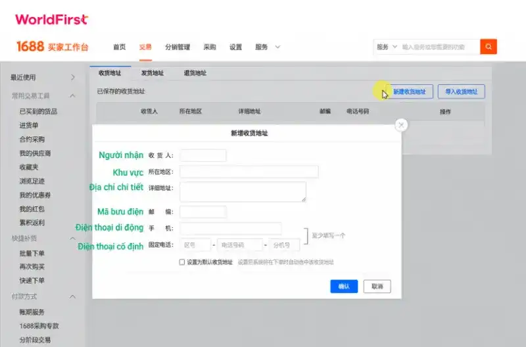Click the 导入收货地址 button

point(462,92)
